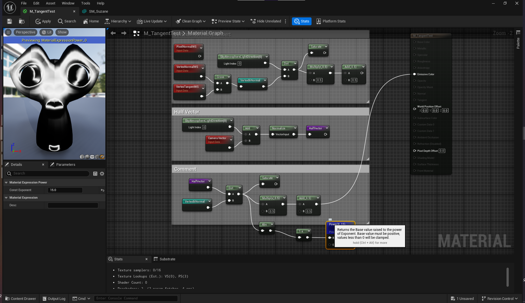Click the Clean Graph broom icon

(178, 21)
